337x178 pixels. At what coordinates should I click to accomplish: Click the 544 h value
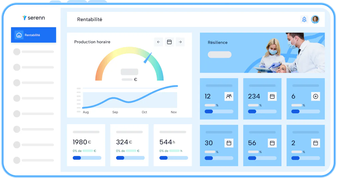(x=167, y=142)
